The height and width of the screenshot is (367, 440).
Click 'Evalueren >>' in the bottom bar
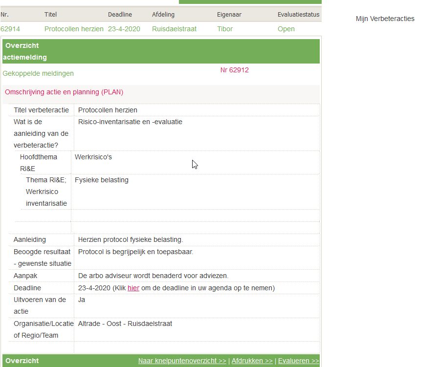pyautogui.click(x=298, y=361)
